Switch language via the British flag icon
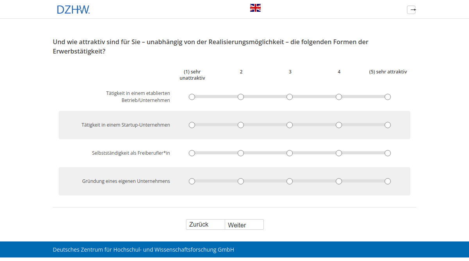This screenshot has height=261, width=469. tap(255, 7)
